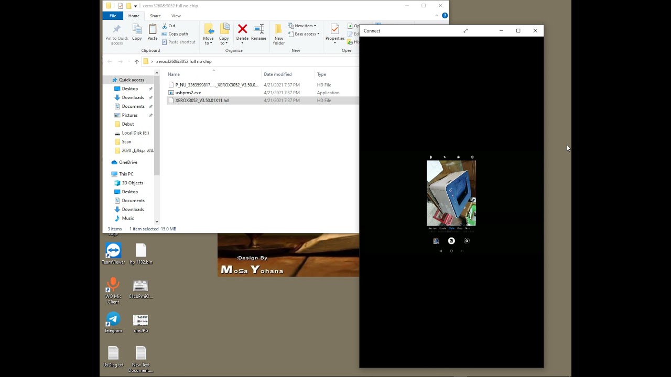
Task: Collapse the ribbon with the chevron
Action: pos(436,16)
